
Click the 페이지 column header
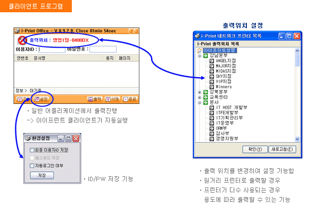point(125,58)
